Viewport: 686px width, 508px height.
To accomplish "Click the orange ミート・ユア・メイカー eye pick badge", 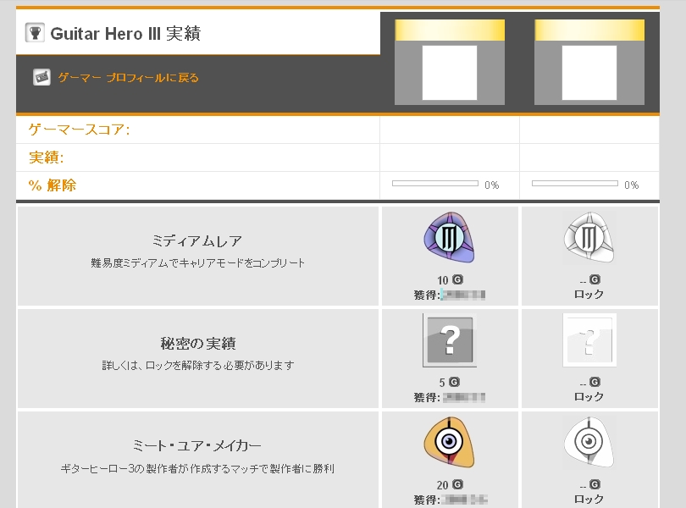I will tap(450, 442).
